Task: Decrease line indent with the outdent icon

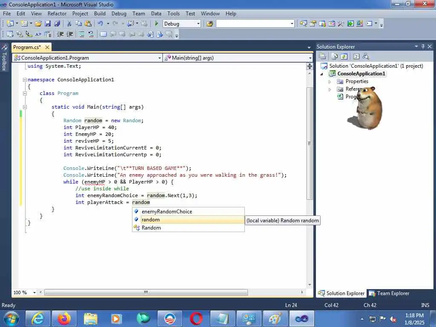Action: 60,34
